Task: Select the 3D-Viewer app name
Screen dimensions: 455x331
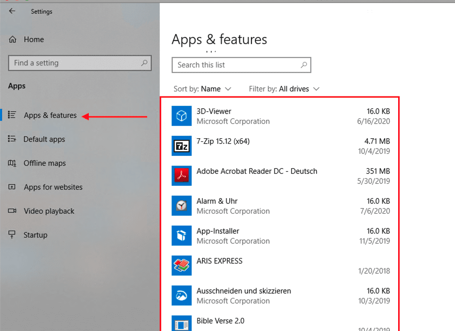Action: [214, 111]
